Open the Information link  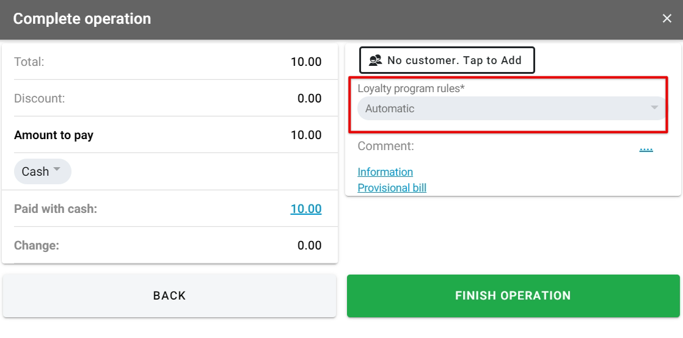(x=385, y=172)
